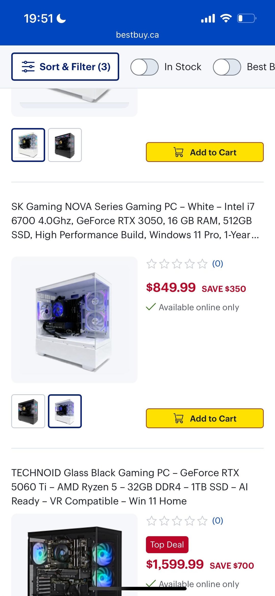The height and width of the screenshot is (596, 275).
Task: Open NOVA PC review count (0)
Action: [218, 263]
